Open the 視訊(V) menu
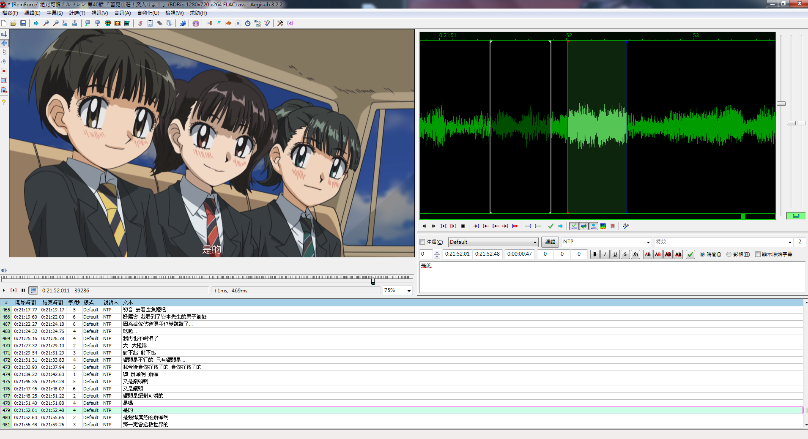This screenshot has height=439, width=808. coord(100,13)
